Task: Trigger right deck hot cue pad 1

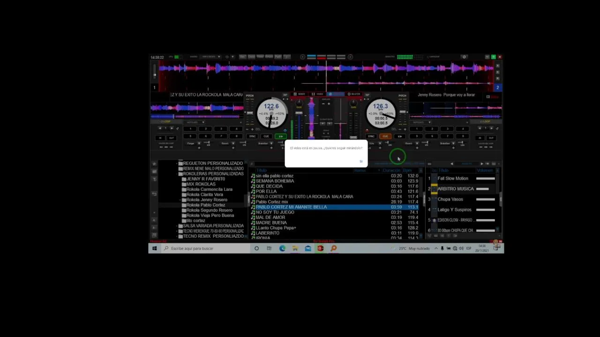Action: coord(416,129)
